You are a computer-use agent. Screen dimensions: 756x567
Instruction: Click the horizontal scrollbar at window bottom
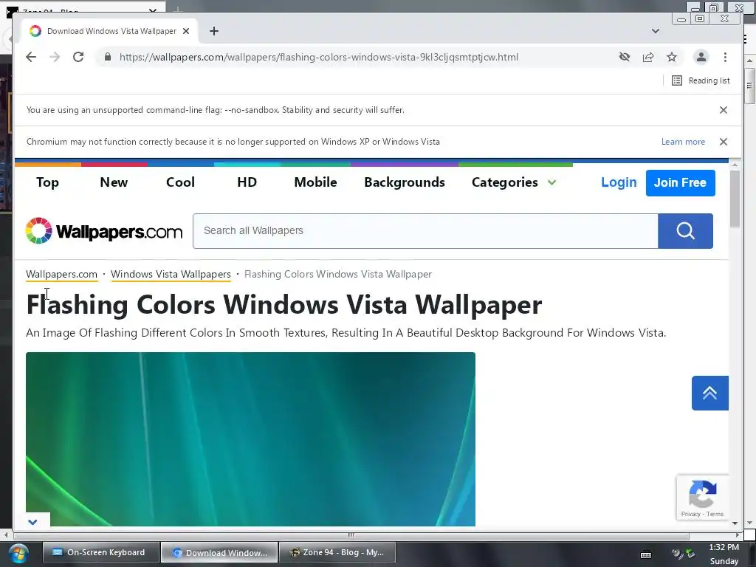[x=351, y=535]
